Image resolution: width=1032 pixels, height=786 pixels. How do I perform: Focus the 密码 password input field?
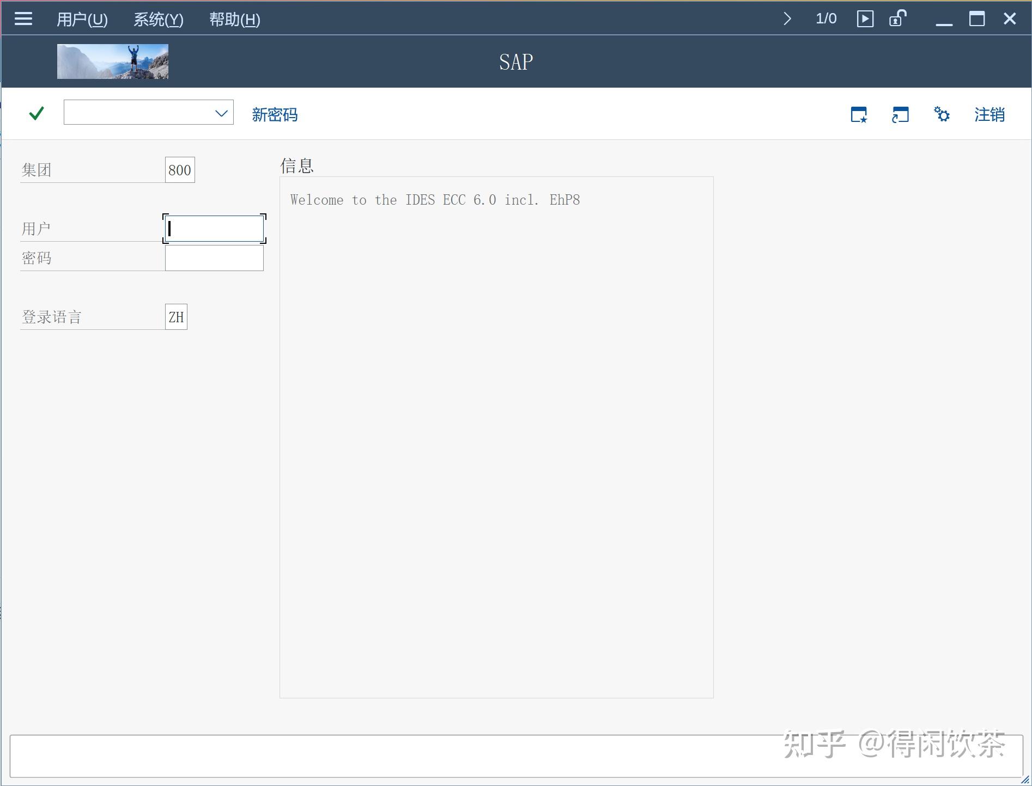[214, 257]
